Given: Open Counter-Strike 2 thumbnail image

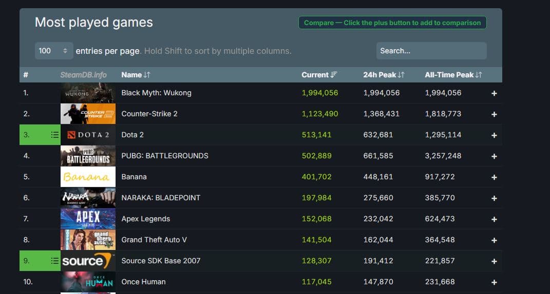Looking at the screenshot, I should [x=88, y=114].
